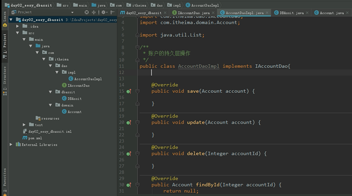
Task: Close the Account.java tab
Action: coord(348,13)
